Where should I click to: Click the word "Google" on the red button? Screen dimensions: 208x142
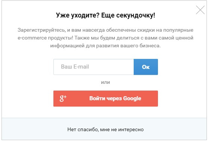point(132,98)
